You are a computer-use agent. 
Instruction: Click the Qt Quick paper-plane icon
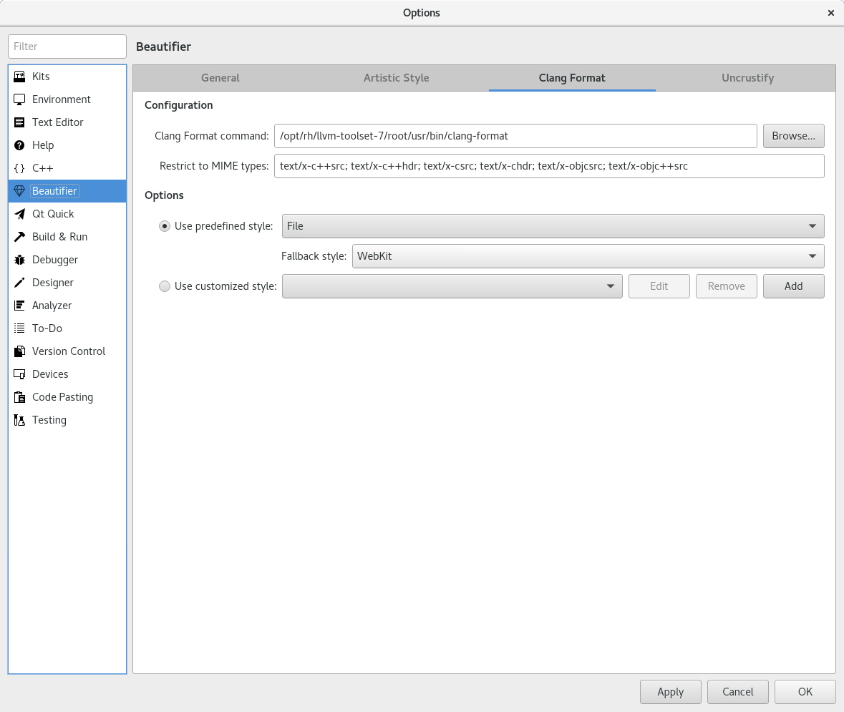tap(19, 214)
